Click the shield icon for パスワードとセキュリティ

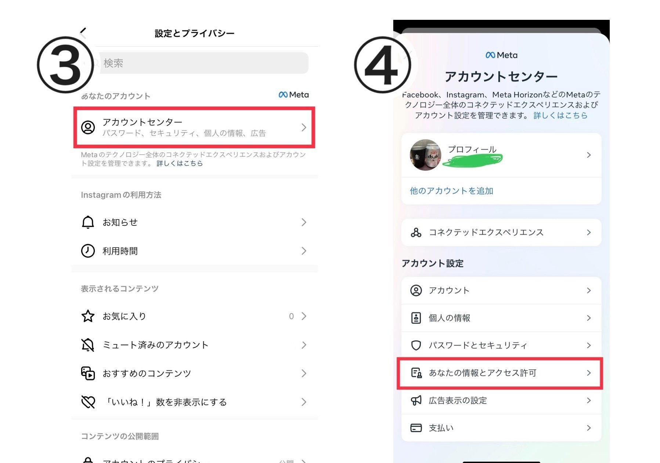tap(416, 345)
